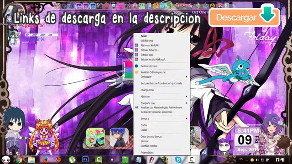292x164 pixels.
Task: Launch Premiere Pro from top dock
Action: click(x=86, y=6)
